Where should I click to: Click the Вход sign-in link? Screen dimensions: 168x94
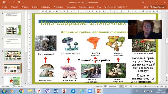coord(146,7)
